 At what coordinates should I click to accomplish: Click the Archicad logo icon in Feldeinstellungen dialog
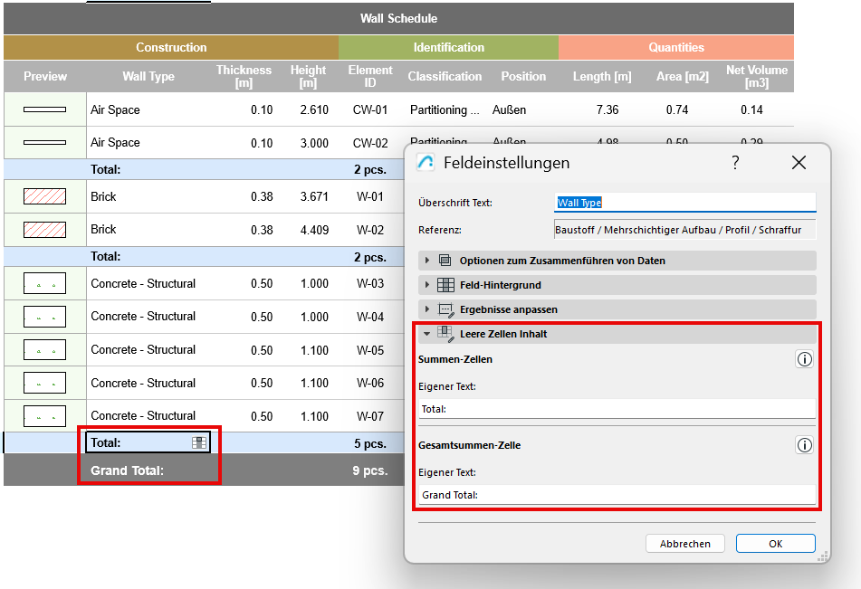[426, 162]
